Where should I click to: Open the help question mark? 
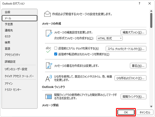tap(139, 3)
